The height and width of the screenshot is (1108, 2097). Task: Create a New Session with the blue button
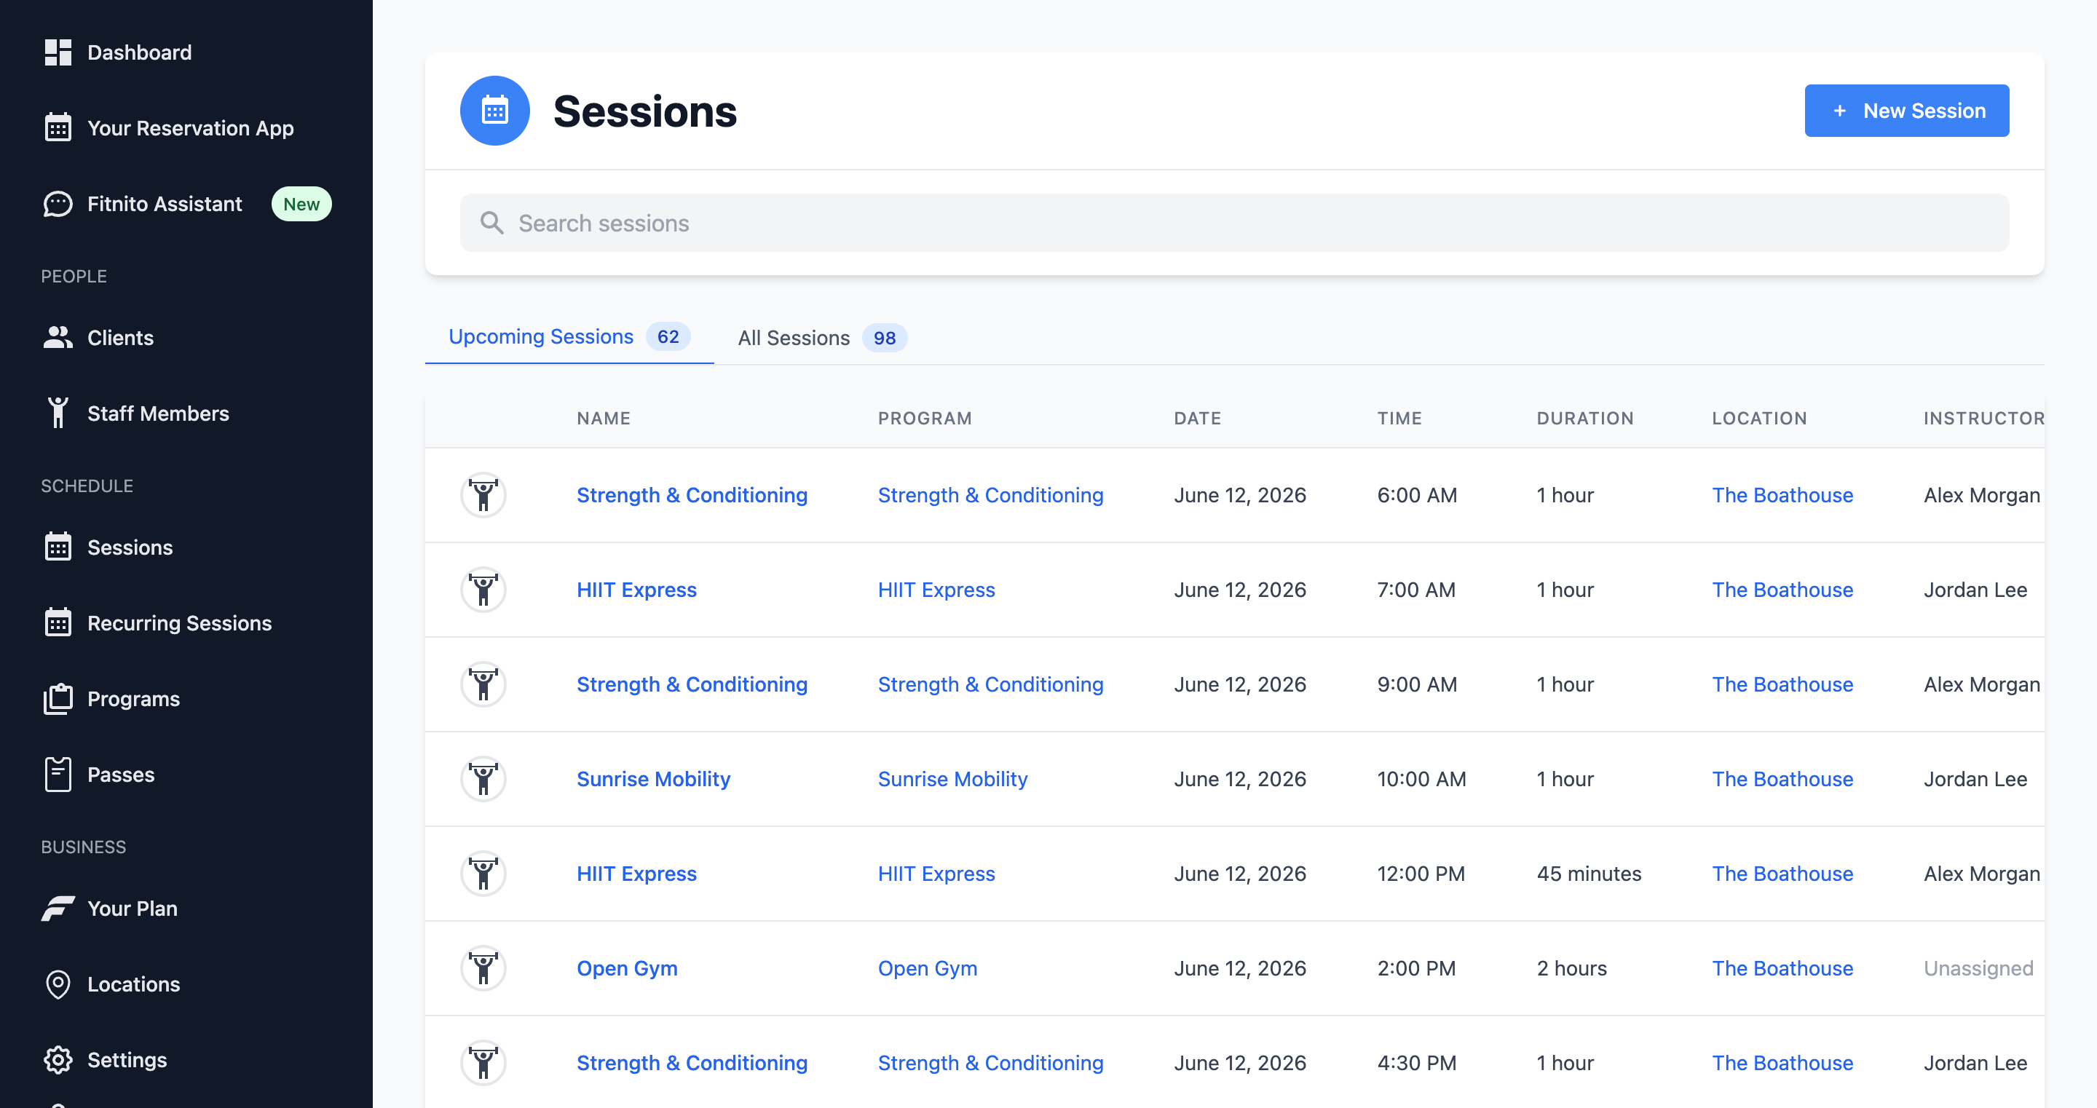click(x=1906, y=111)
